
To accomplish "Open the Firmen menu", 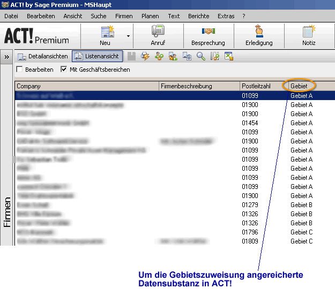I will point(124,16).
